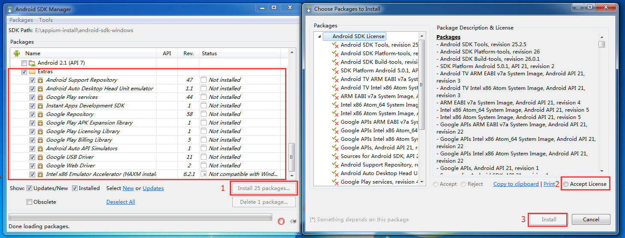Click the New selection link

coord(128,188)
